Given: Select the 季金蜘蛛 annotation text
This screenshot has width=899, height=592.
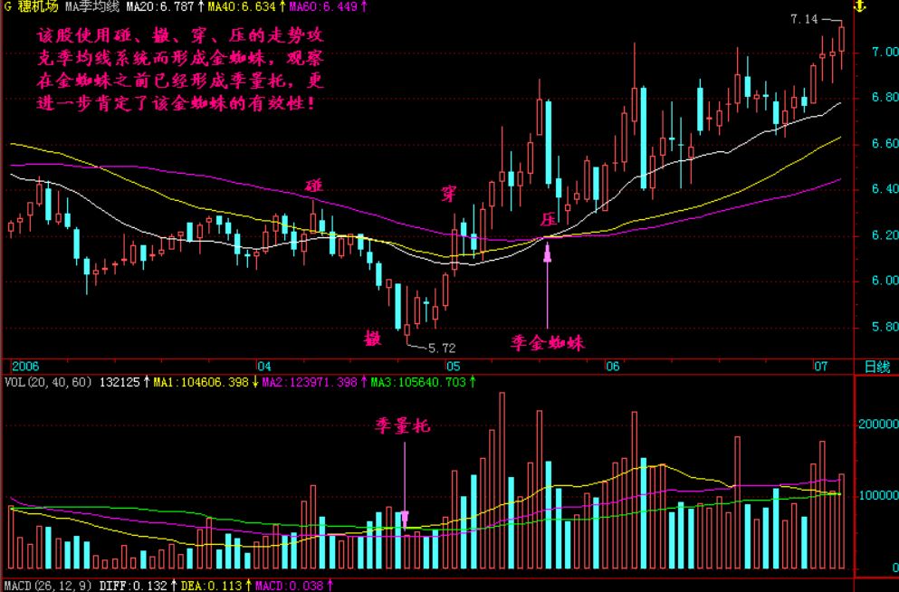Looking at the screenshot, I should pyautogui.click(x=548, y=343).
